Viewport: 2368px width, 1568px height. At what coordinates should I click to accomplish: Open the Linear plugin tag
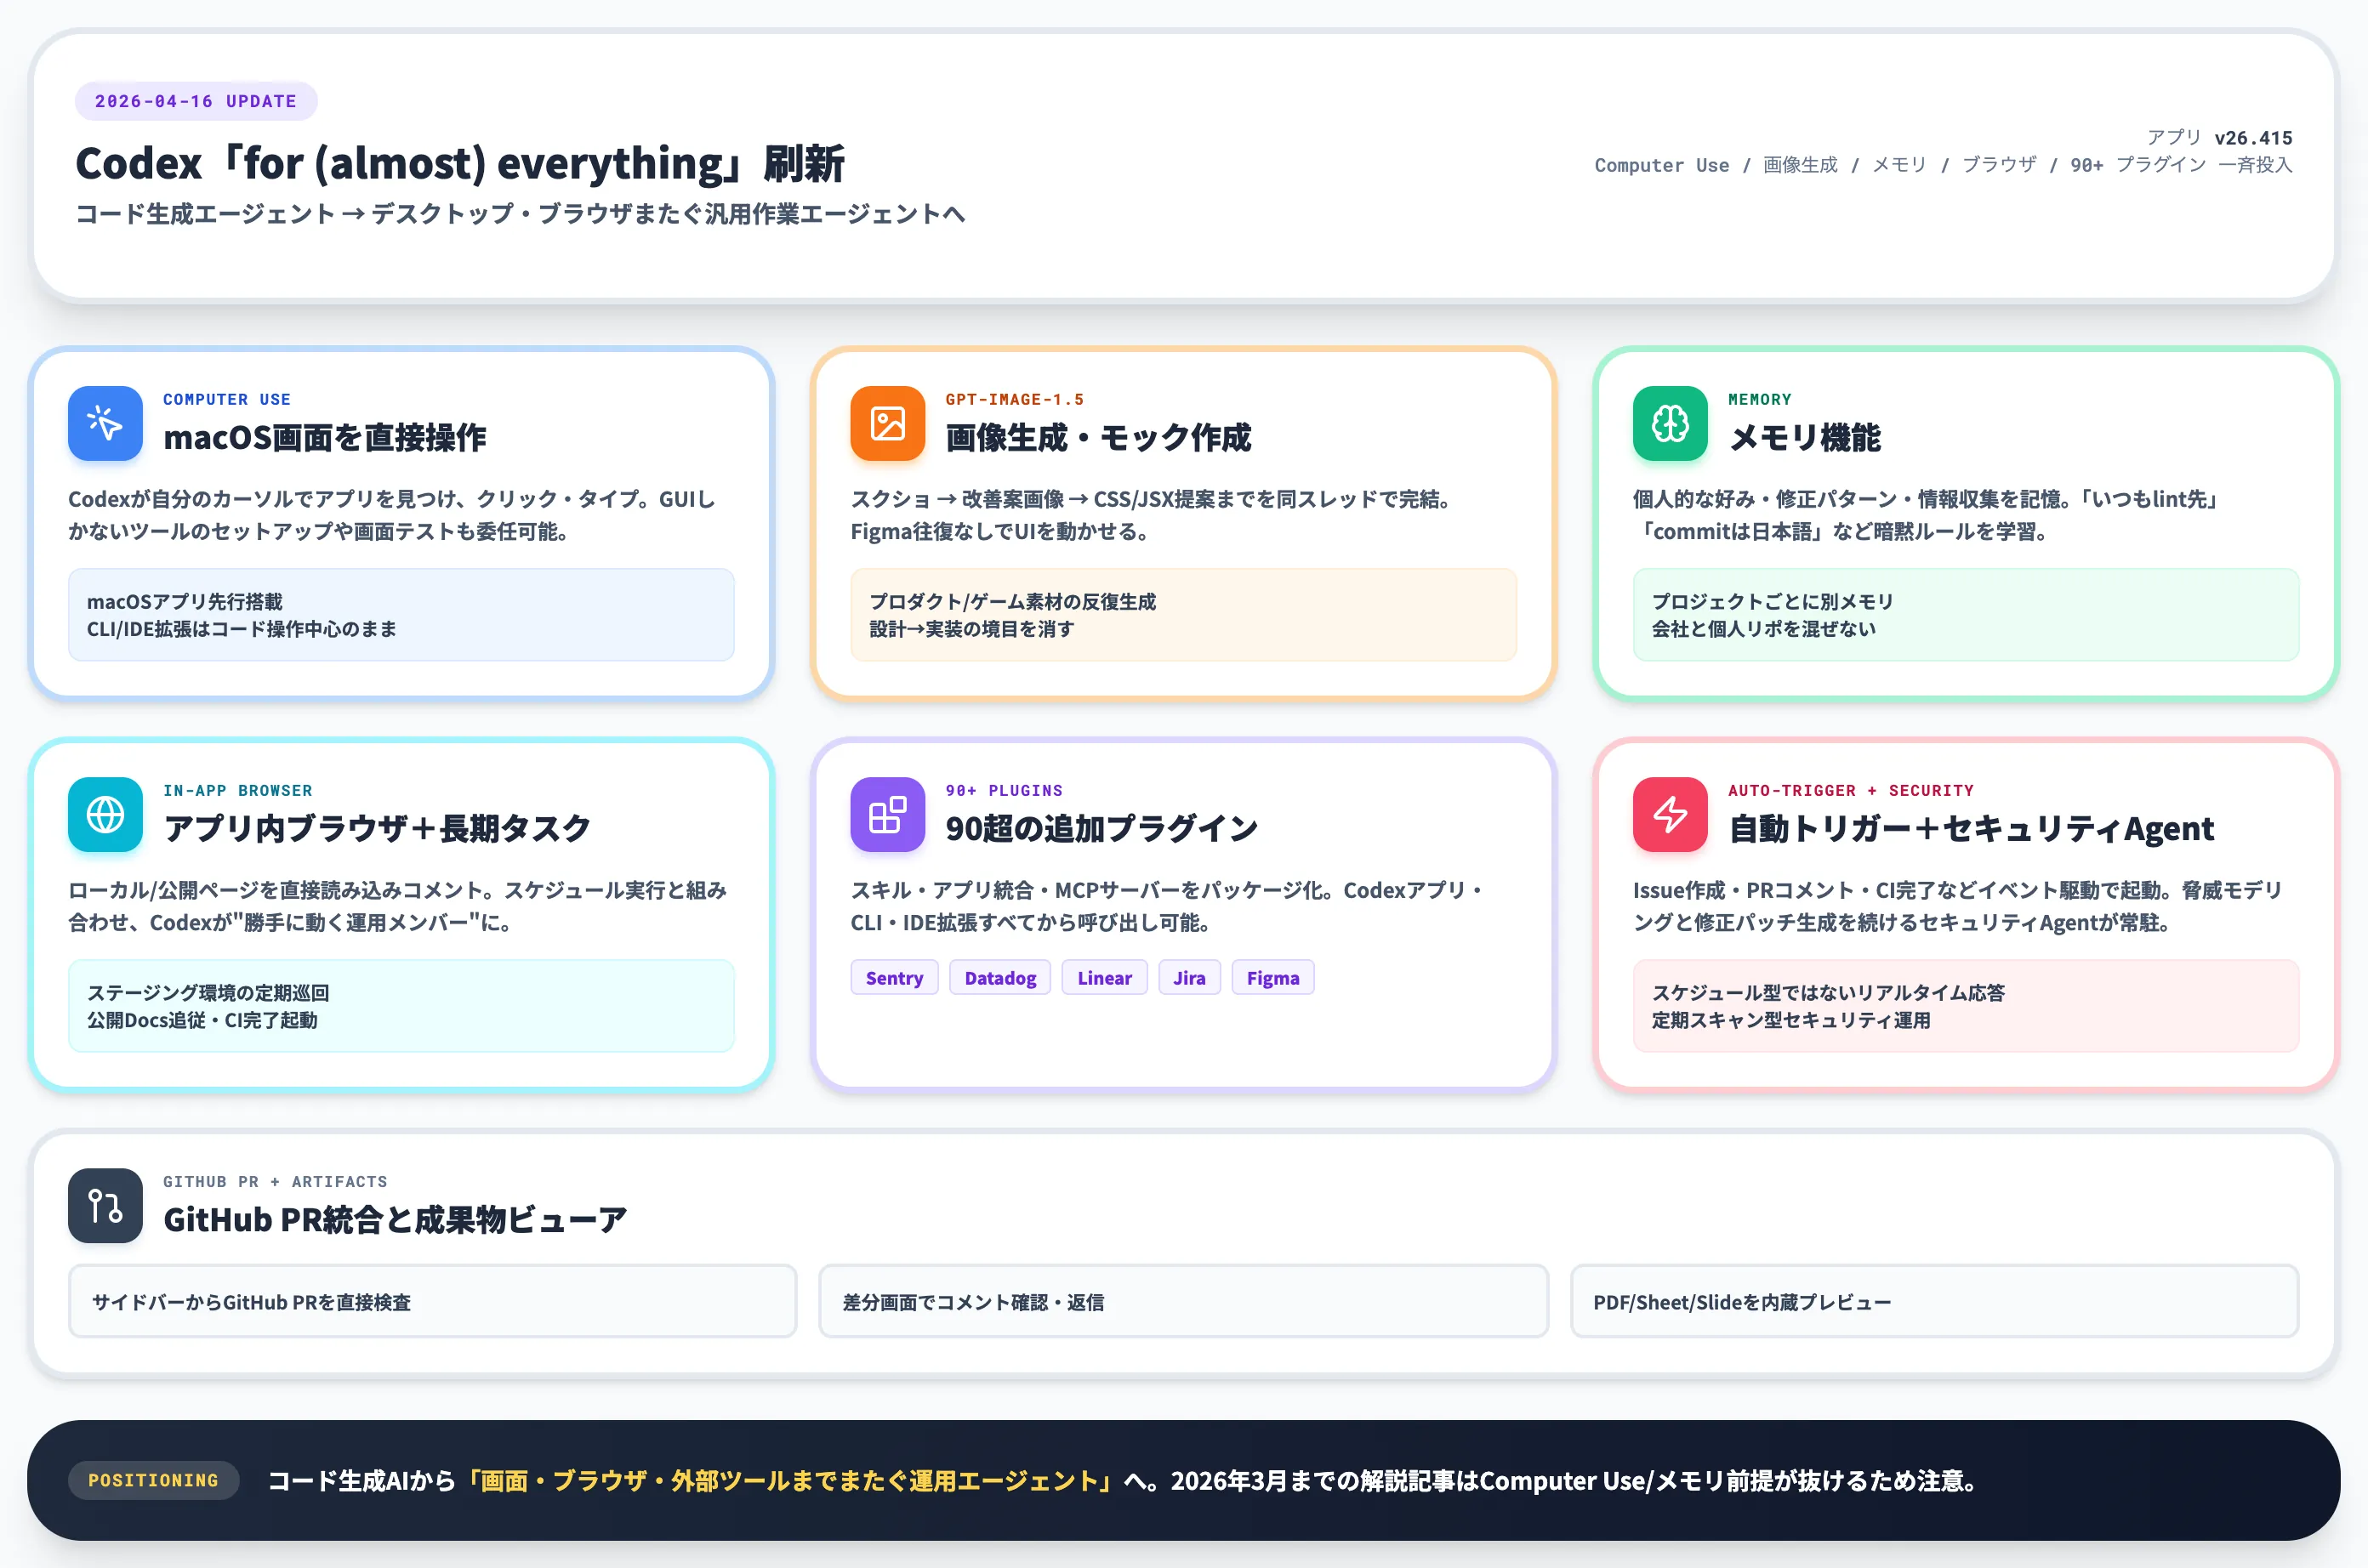[x=1104, y=977]
